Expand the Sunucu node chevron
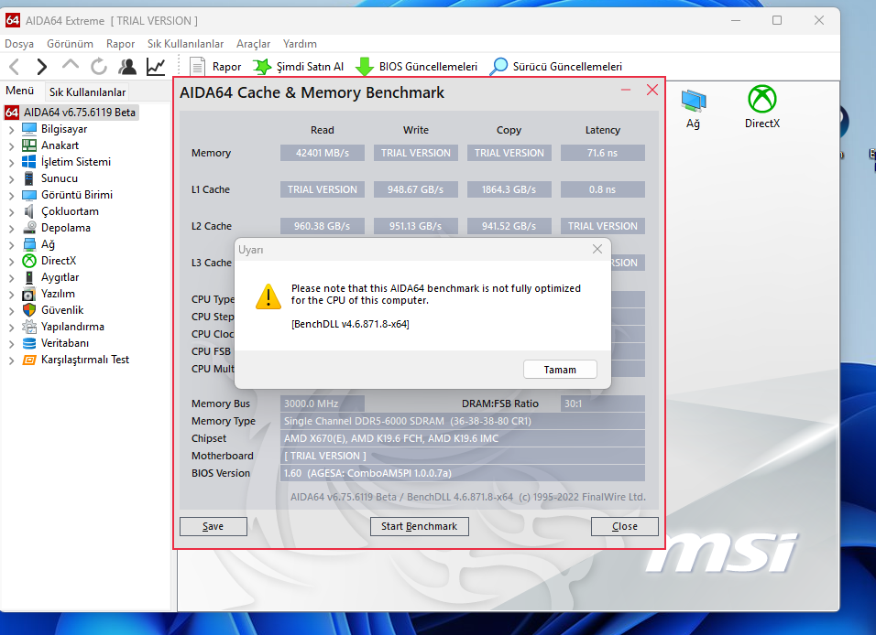The width and height of the screenshot is (876, 635). click(x=11, y=179)
